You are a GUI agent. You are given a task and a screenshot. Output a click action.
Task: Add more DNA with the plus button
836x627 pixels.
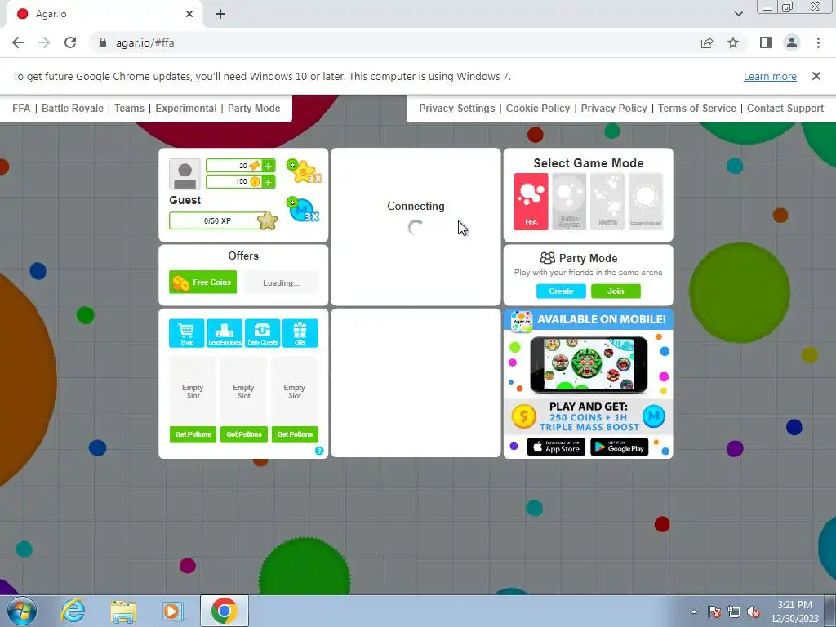click(x=268, y=166)
